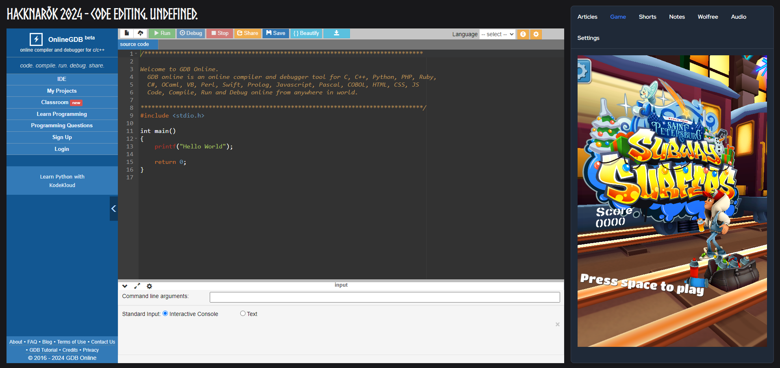The height and width of the screenshot is (368, 780).
Task: Open the Blog footer link
Action: 47,342
